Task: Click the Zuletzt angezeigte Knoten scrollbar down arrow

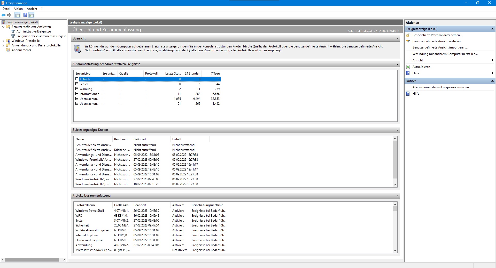Action: pos(395,185)
